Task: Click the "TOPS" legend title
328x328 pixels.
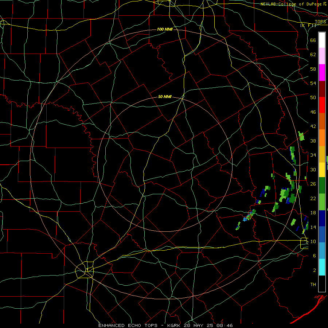Action: click(320, 22)
